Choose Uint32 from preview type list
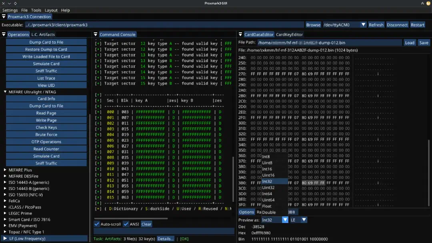 pos(274,187)
